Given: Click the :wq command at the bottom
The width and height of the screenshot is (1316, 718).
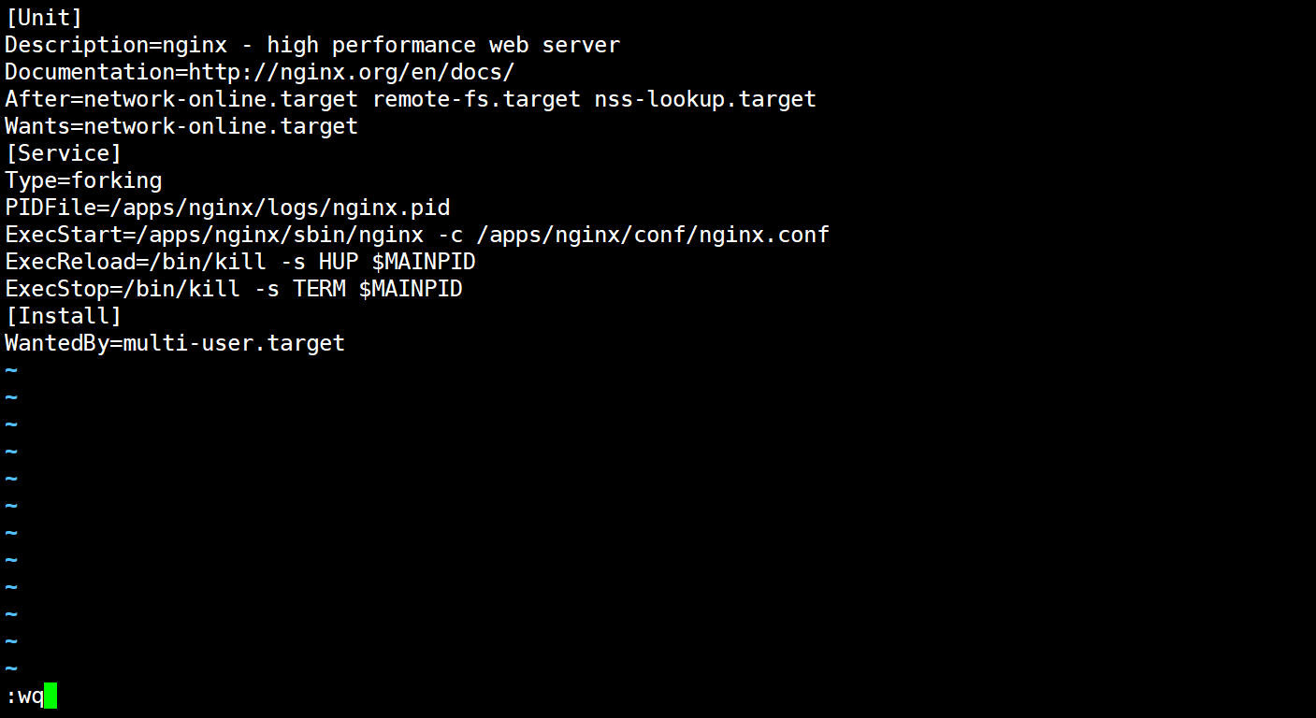Looking at the screenshot, I should click(25, 696).
